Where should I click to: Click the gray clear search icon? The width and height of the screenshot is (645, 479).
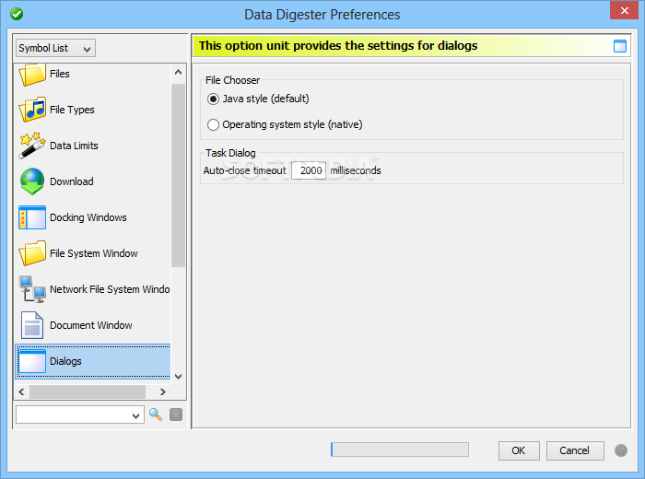[x=176, y=415]
